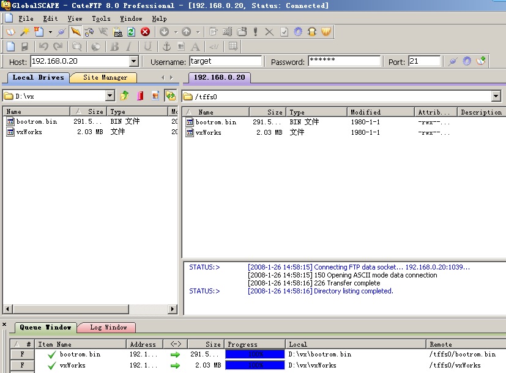This screenshot has width=506, height=373.
Task: Go up one folder in local pane
Action: coord(124,96)
